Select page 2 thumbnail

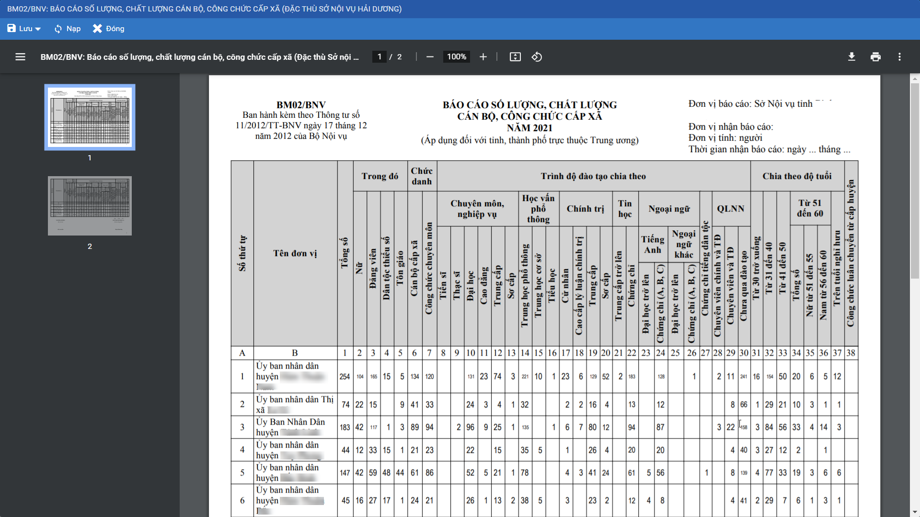coord(90,206)
